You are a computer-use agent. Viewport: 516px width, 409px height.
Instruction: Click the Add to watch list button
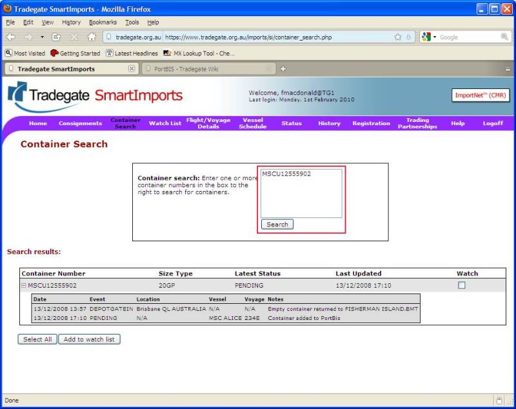[x=89, y=339]
